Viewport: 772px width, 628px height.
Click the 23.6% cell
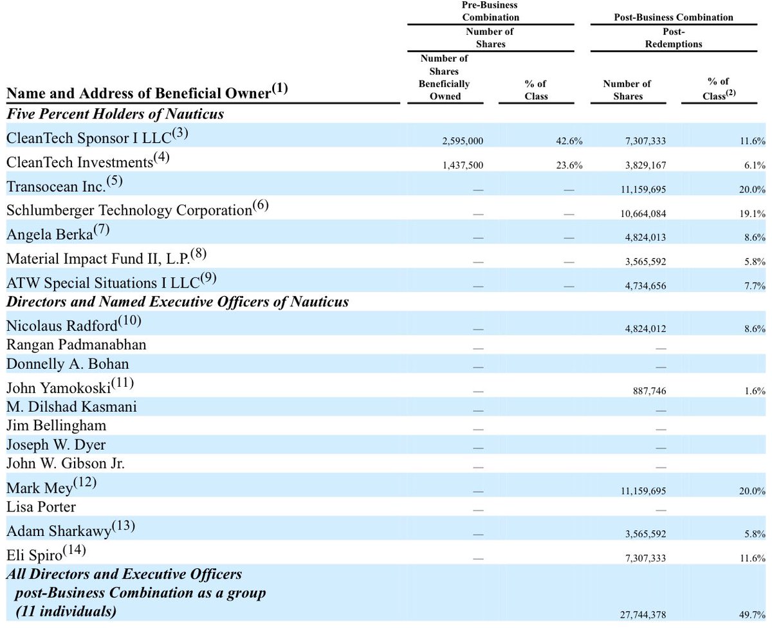[571, 165]
